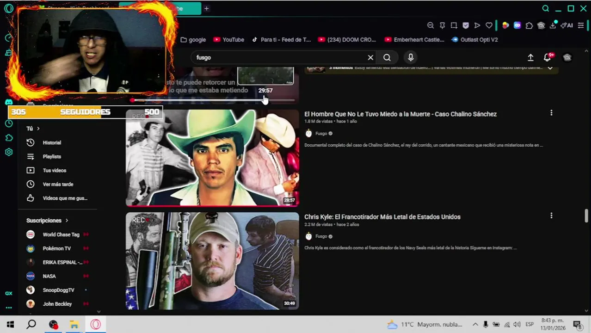
Task: Open Discord in the Opera sidebar
Action: [8, 102]
